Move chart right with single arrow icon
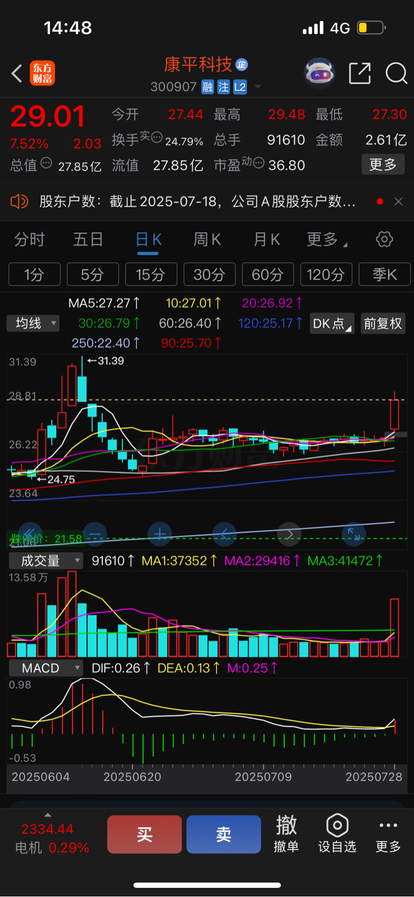Image resolution: width=414 pixels, height=897 pixels. pyautogui.click(x=289, y=534)
